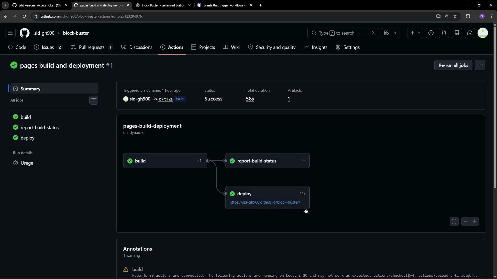Screen dimensions: 497x279
Task: Click the build annotation title
Action: (x=137, y=269)
